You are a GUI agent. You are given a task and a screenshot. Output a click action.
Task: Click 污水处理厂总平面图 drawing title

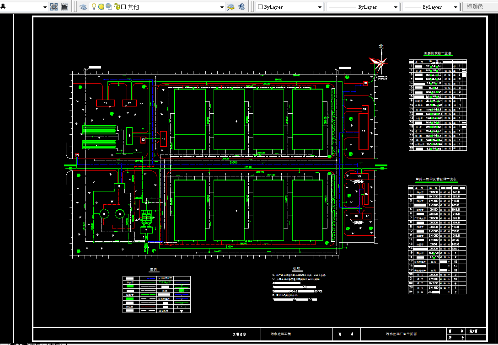401,334
